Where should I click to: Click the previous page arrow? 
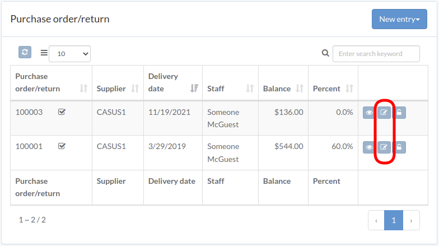coord(376,220)
